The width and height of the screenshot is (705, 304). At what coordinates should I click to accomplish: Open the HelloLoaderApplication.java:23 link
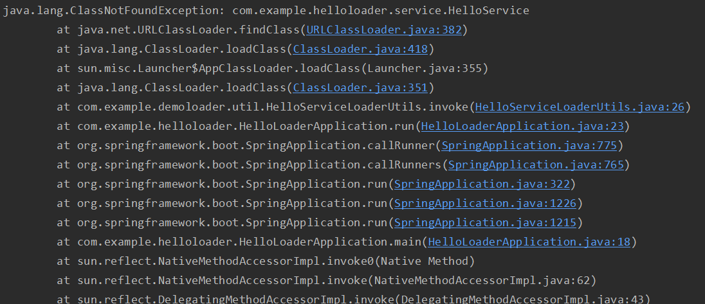(x=522, y=127)
